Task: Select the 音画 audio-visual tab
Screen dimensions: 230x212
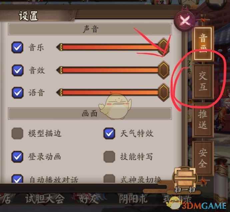Action: point(203,43)
